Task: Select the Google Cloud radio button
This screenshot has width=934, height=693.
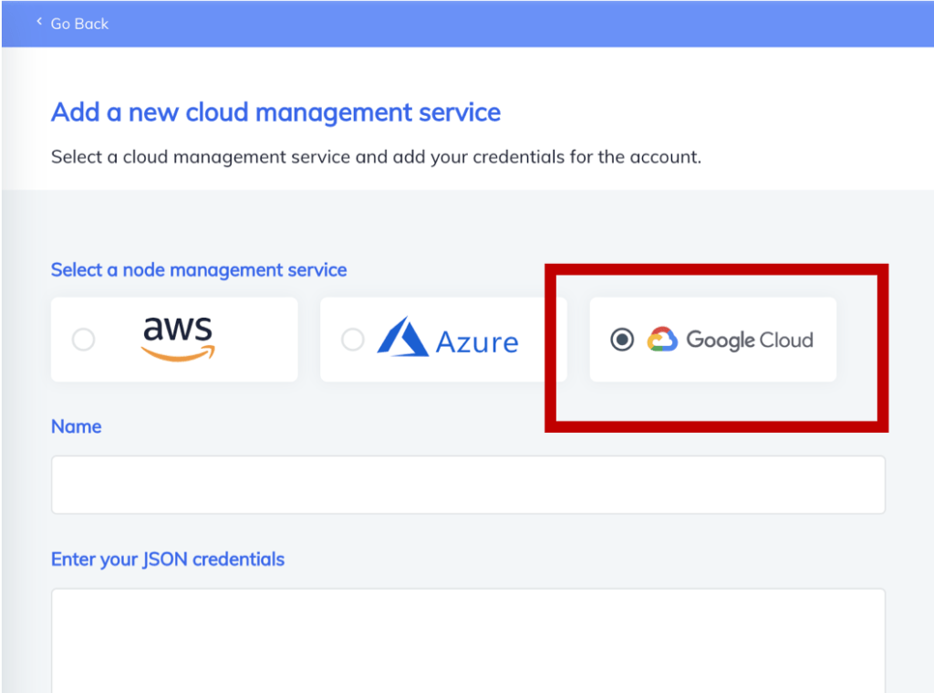Action: 621,339
